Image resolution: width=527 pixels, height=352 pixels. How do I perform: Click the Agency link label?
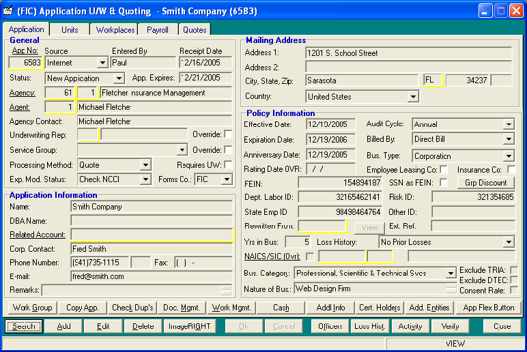(x=22, y=93)
